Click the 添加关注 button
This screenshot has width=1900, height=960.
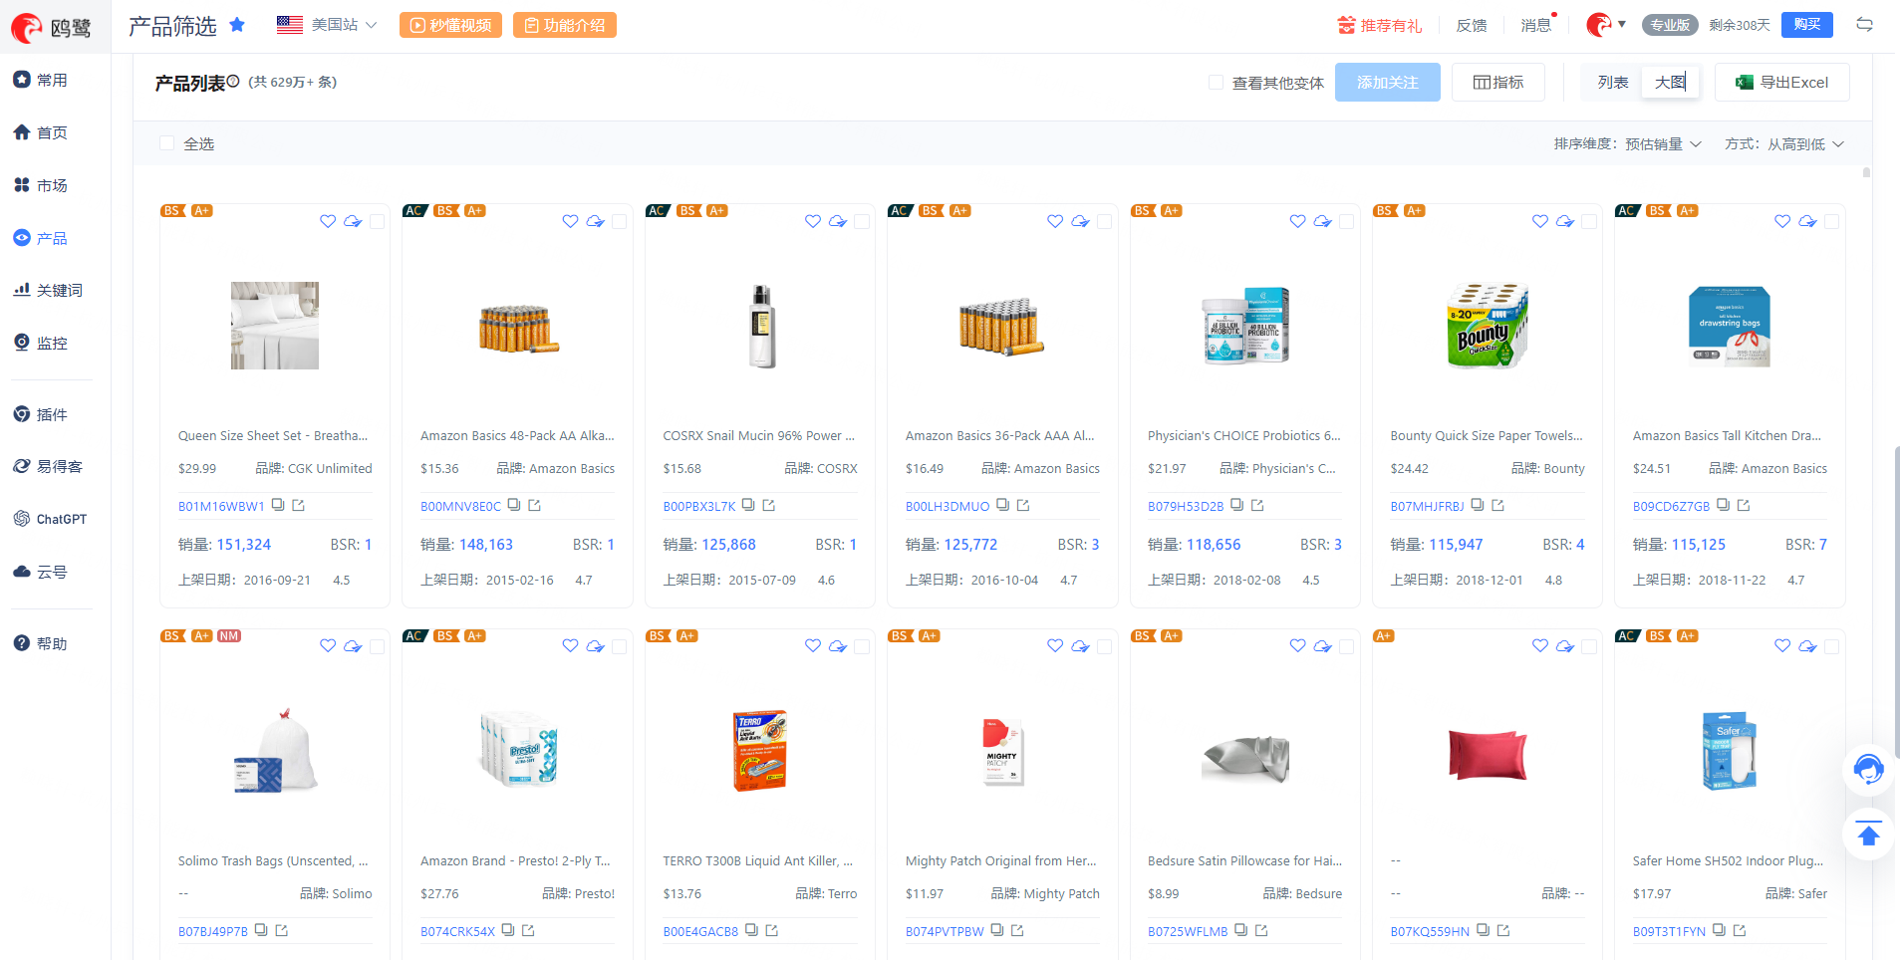click(x=1387, y=82)
